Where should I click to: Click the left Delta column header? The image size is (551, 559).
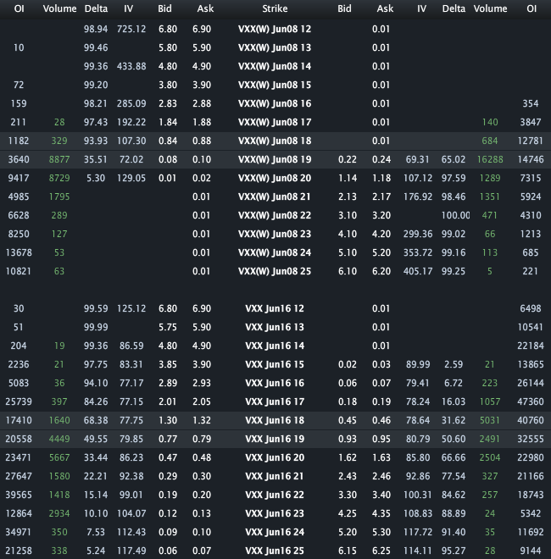96,8
